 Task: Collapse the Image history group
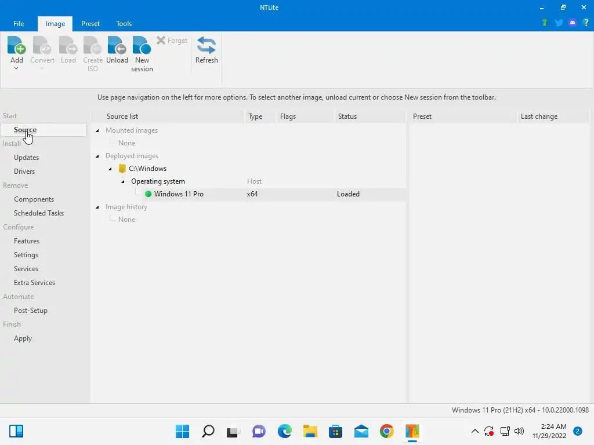[97, 207]
